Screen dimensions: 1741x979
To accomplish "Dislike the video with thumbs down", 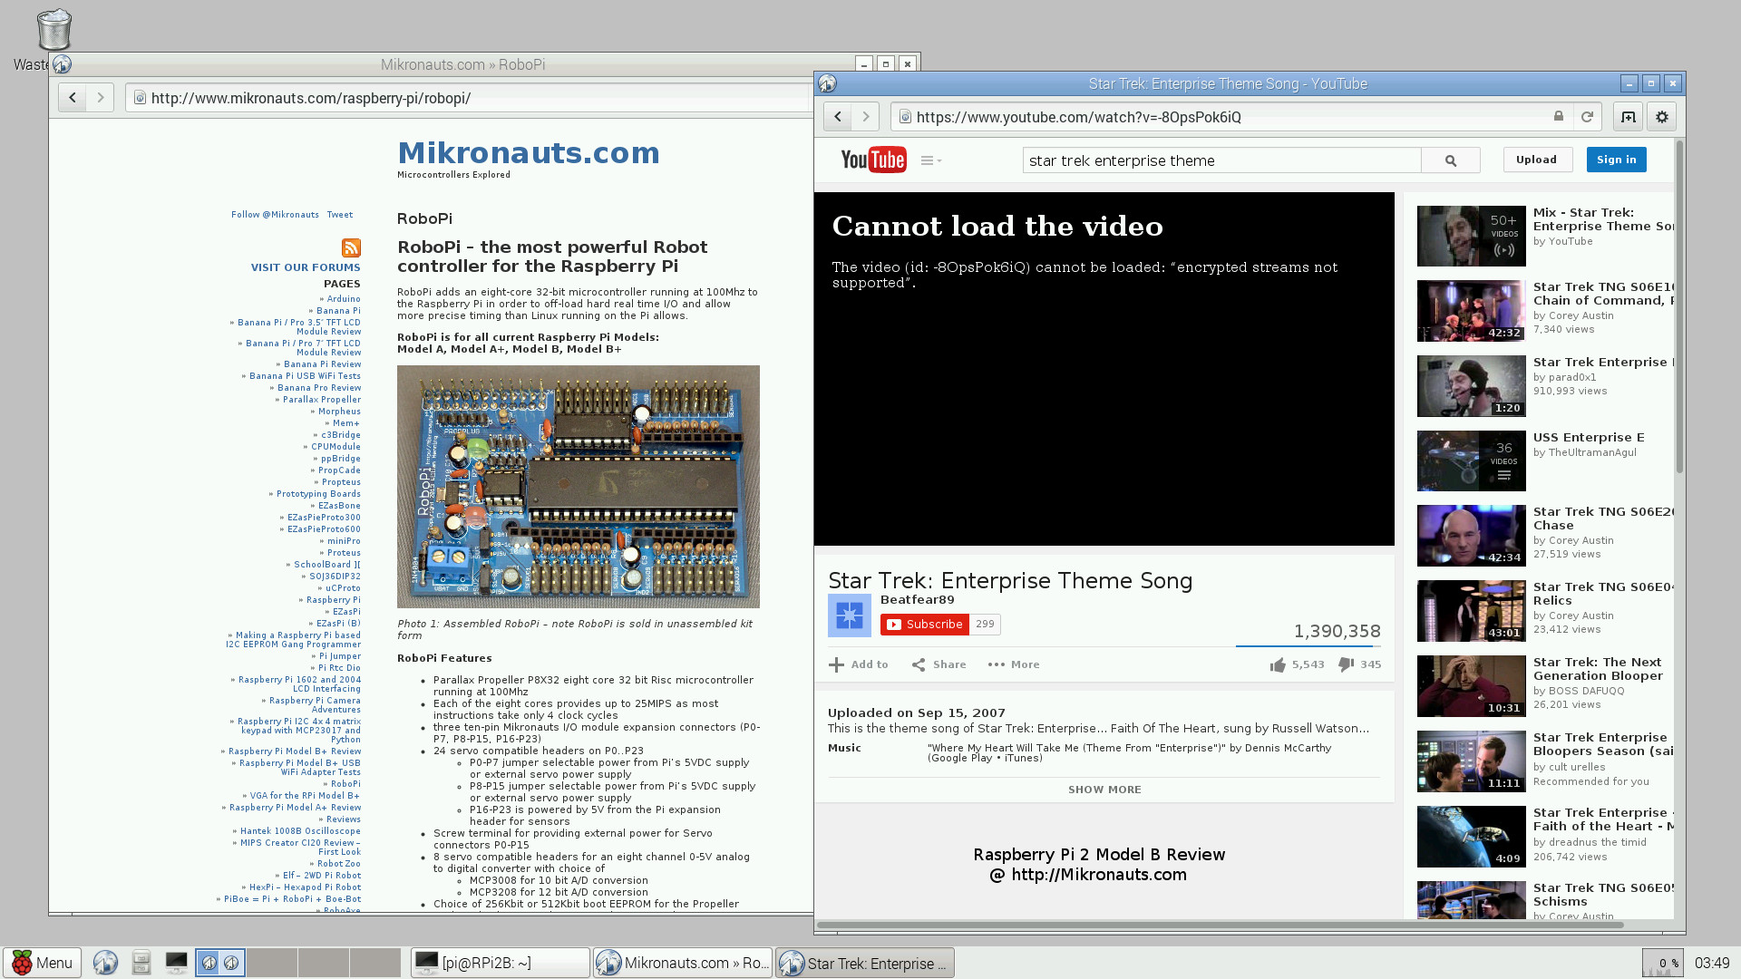I will click(1346, 665).
